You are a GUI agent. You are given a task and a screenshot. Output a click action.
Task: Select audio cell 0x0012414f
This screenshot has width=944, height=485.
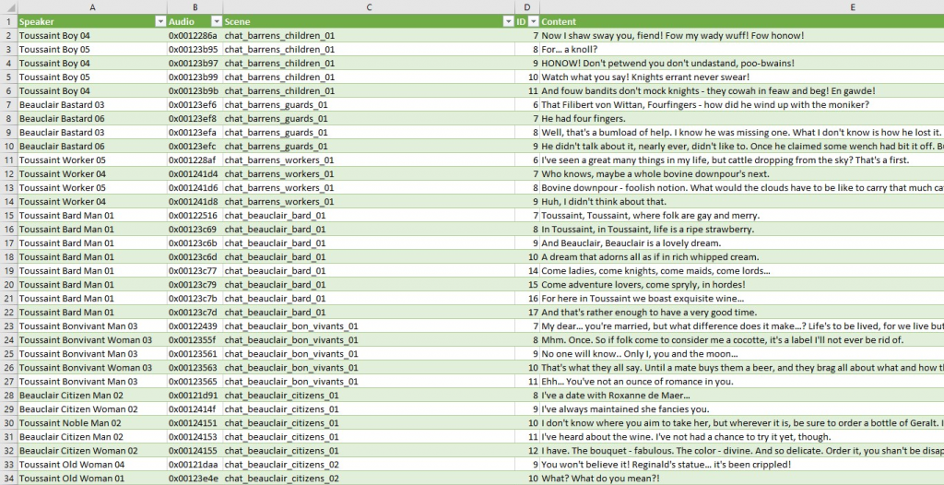pos(195,409)
